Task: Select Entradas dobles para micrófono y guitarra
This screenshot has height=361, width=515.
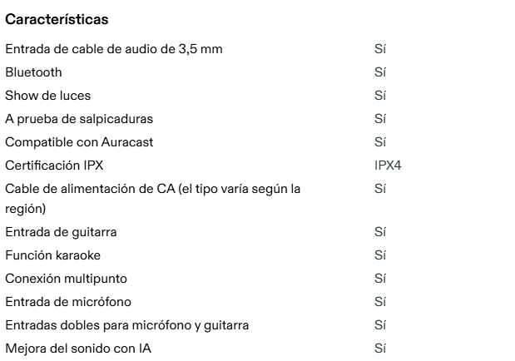Action: (x=127, y=325)
